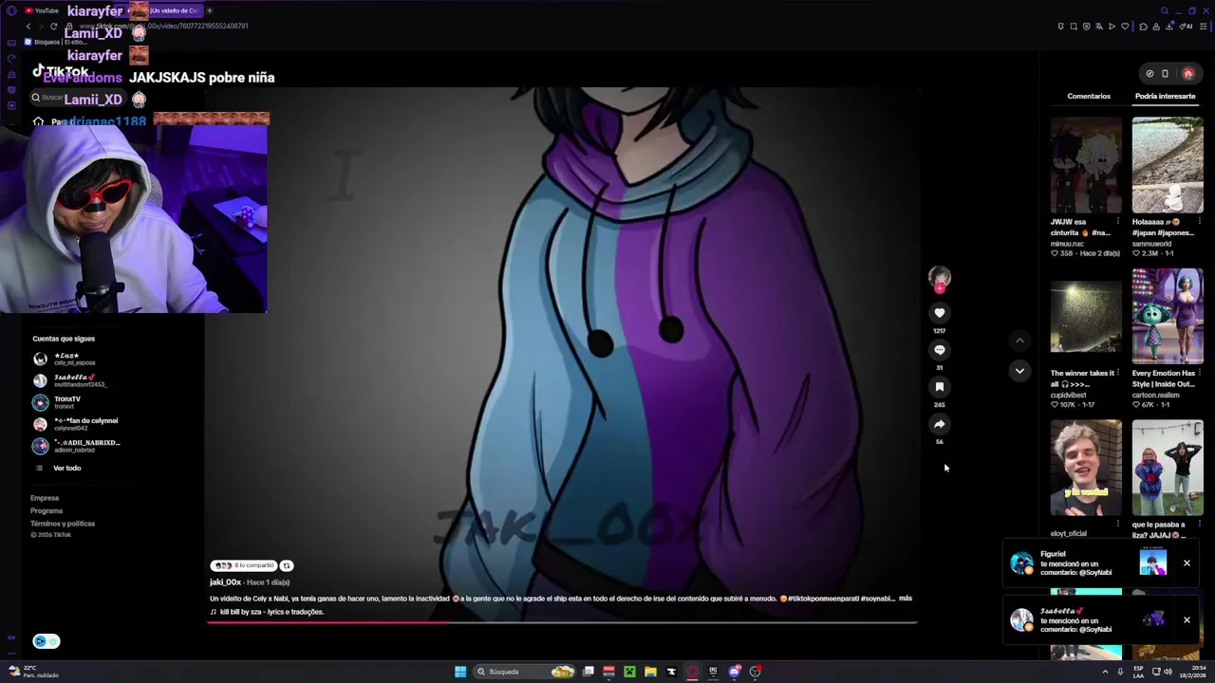Open a new tab with the plus icon

[x=209, y=10]
